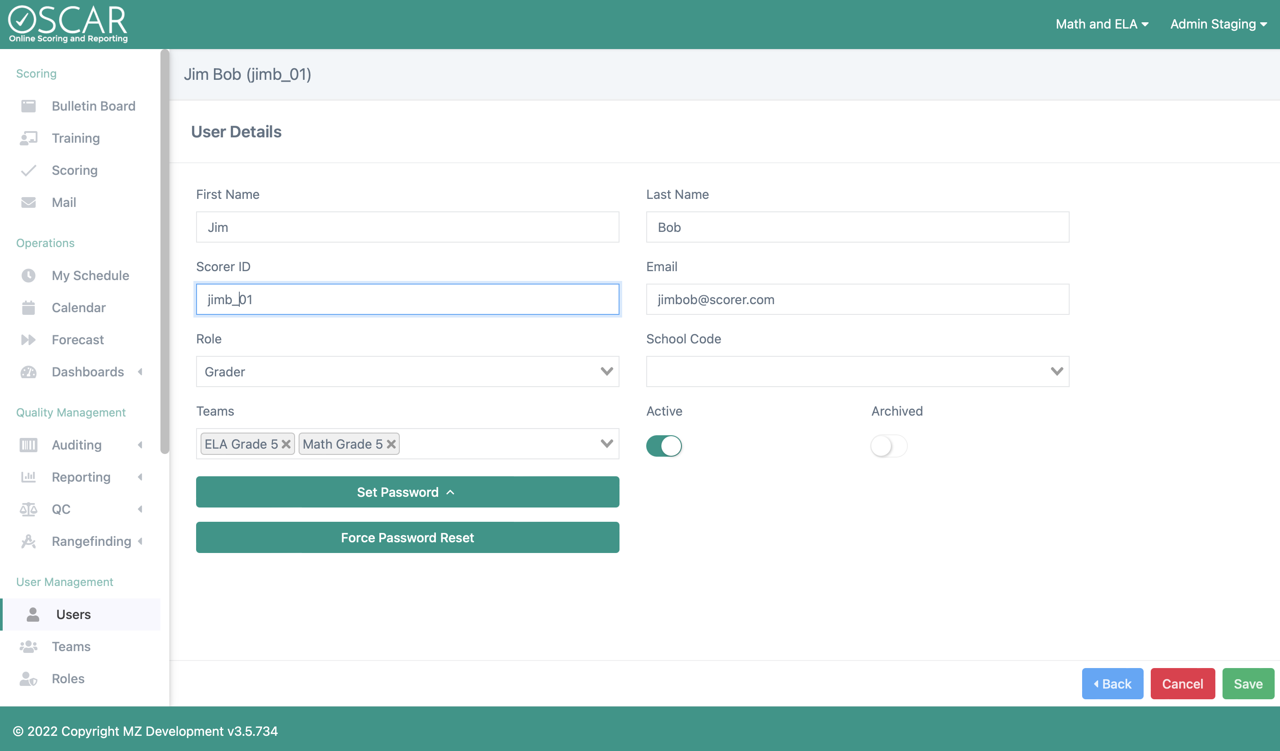Expand the Math and ELA project menu
This screenshot has width=1280, height=751.
1102,24
